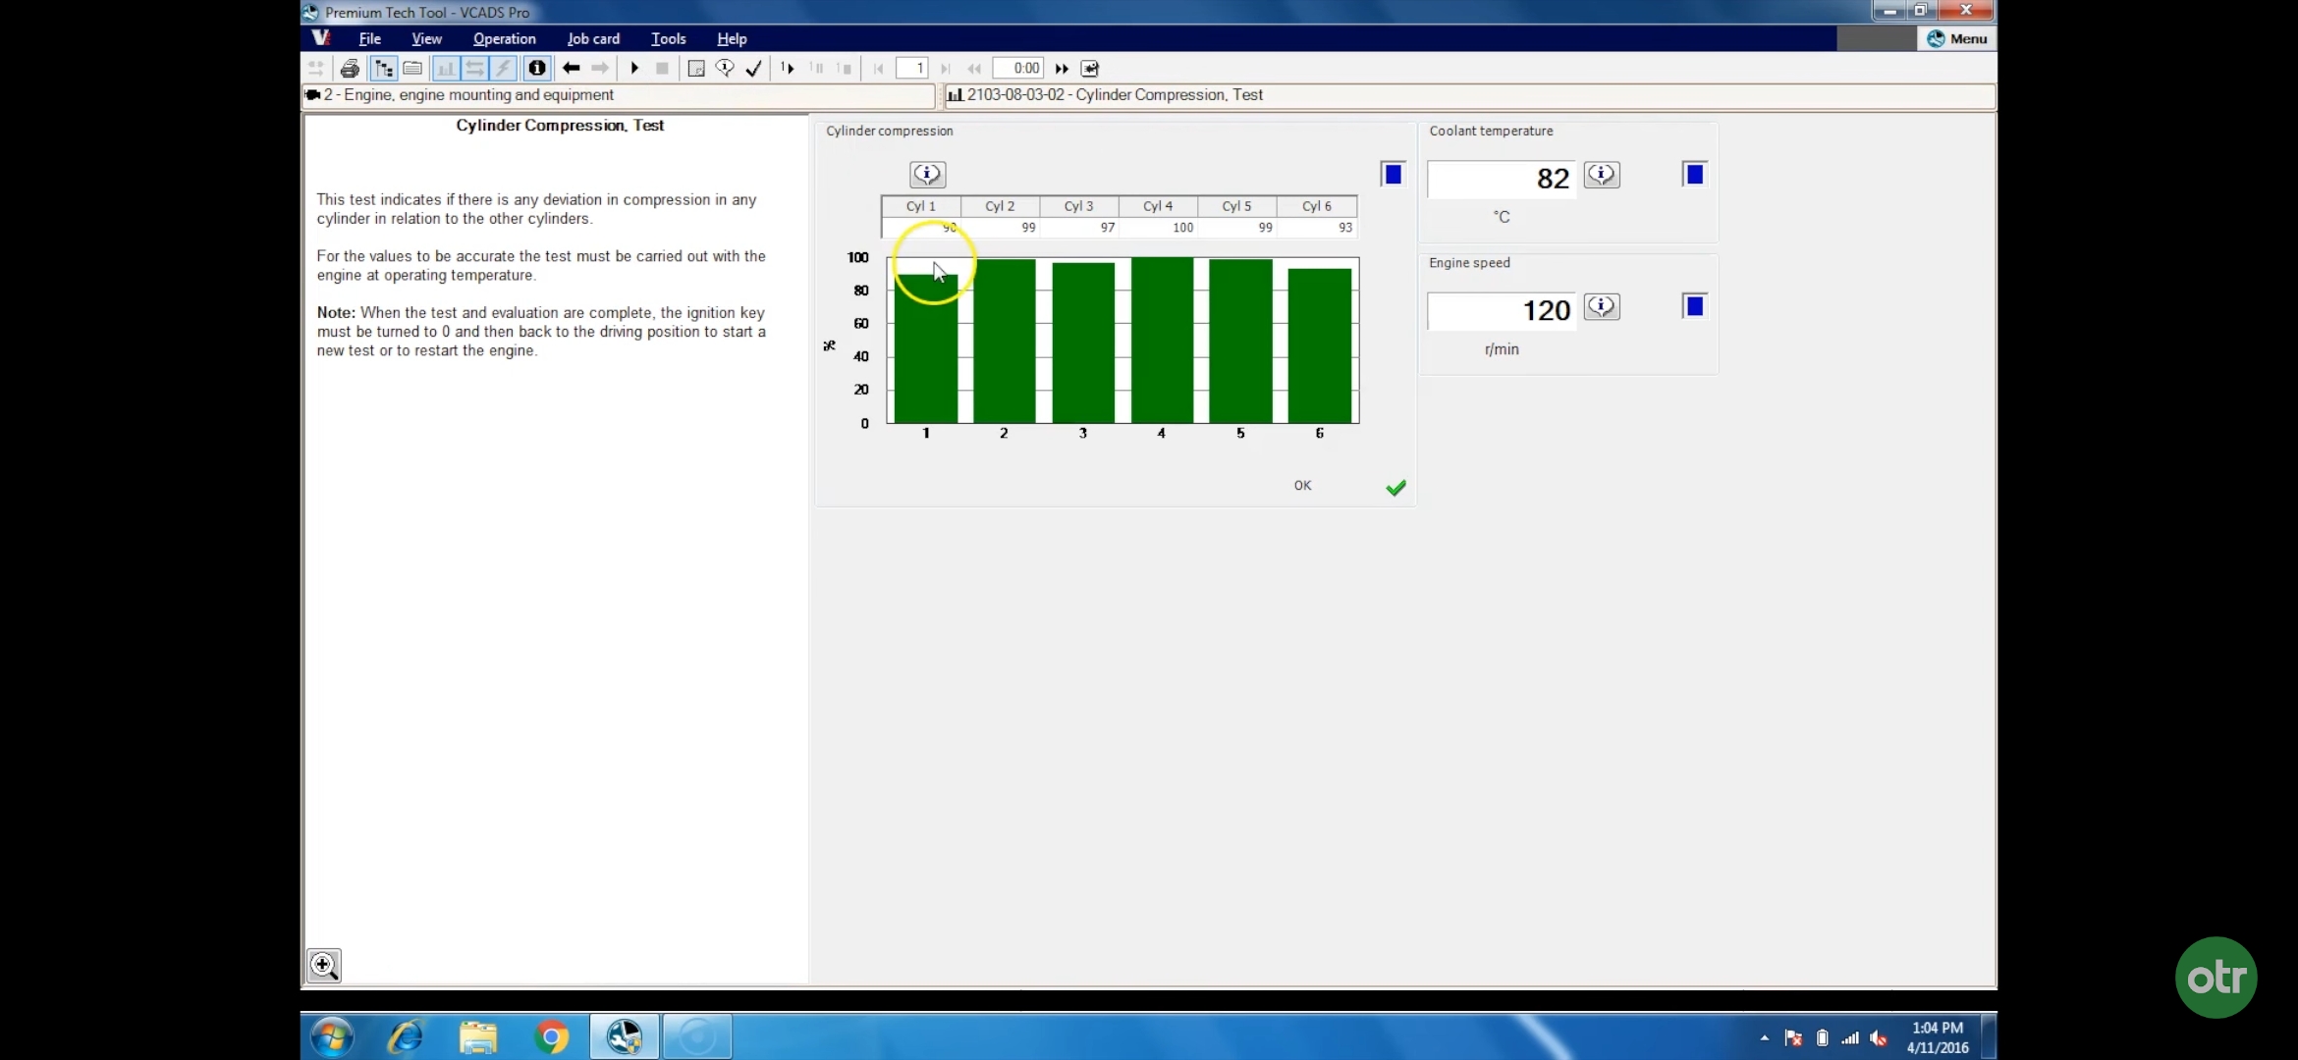Click the green bar for cylinder 6
The width and height of the screenshot is (2298, 1060).
tap(1320, 345)
